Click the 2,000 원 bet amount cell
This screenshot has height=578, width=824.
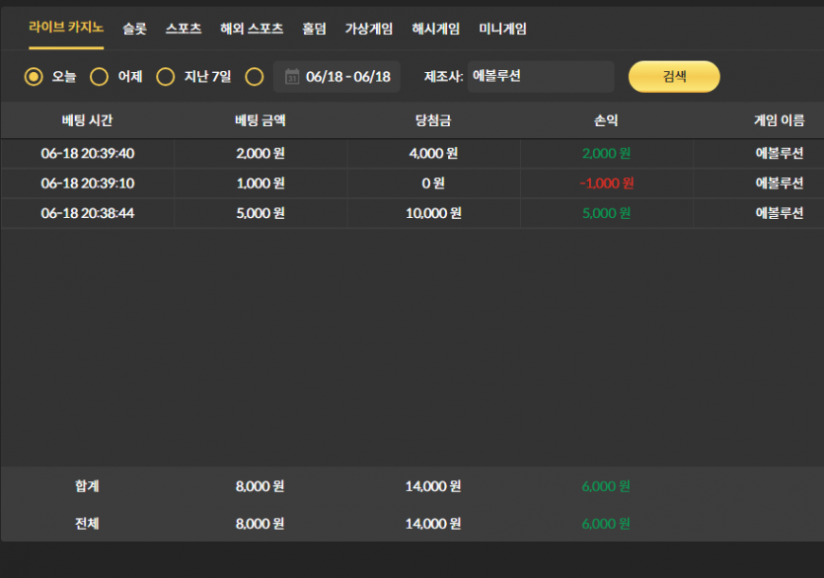(261, 154)
